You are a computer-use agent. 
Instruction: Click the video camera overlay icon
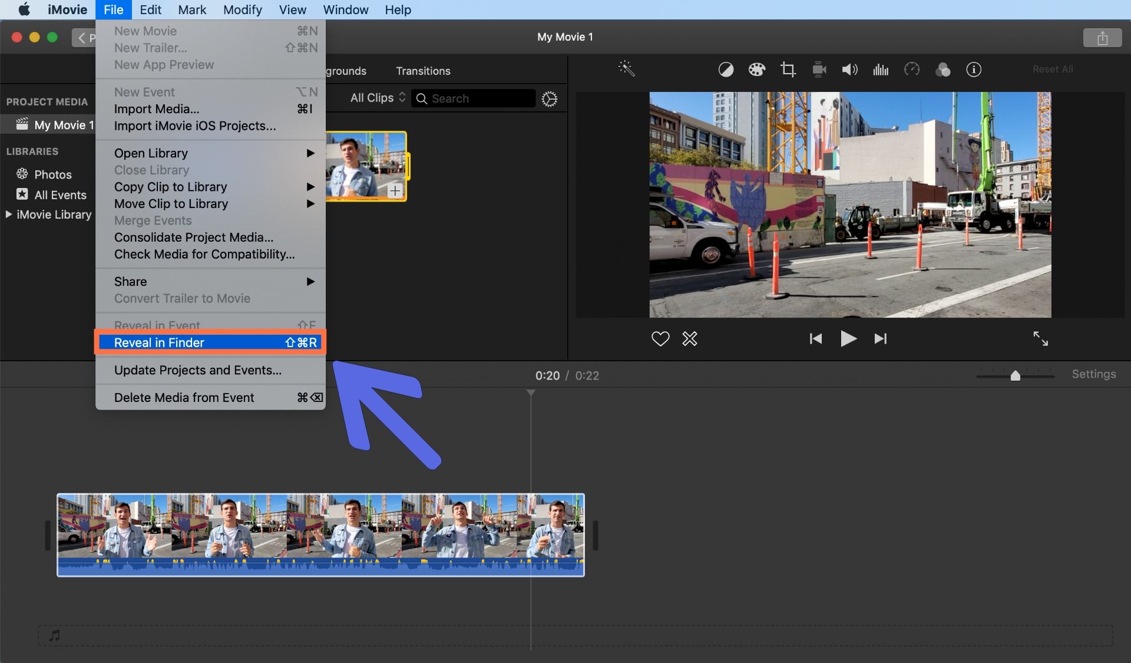tap(818, 69)
